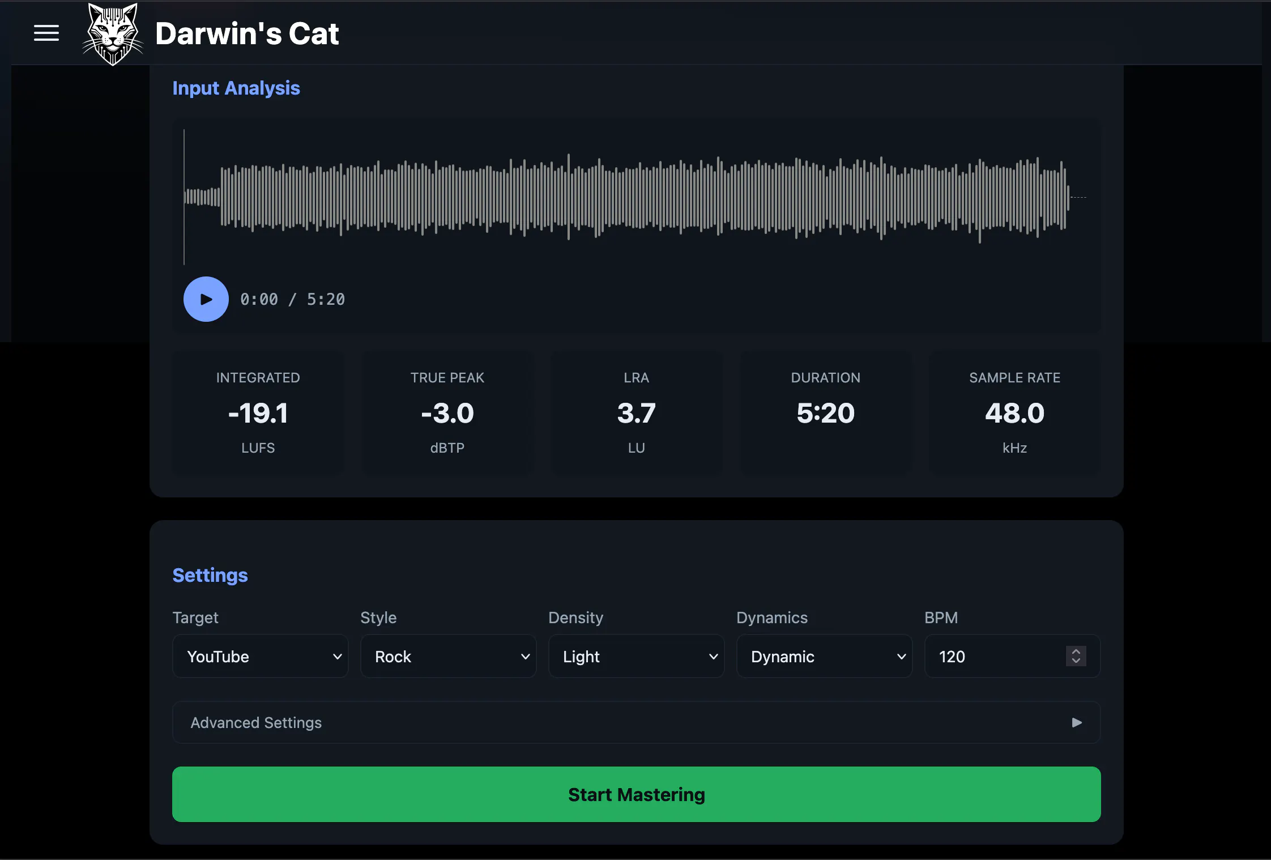Viewport: 1271px width, 860px height.
Task: Click inside the audio waveform
Action: click(635, 197)
